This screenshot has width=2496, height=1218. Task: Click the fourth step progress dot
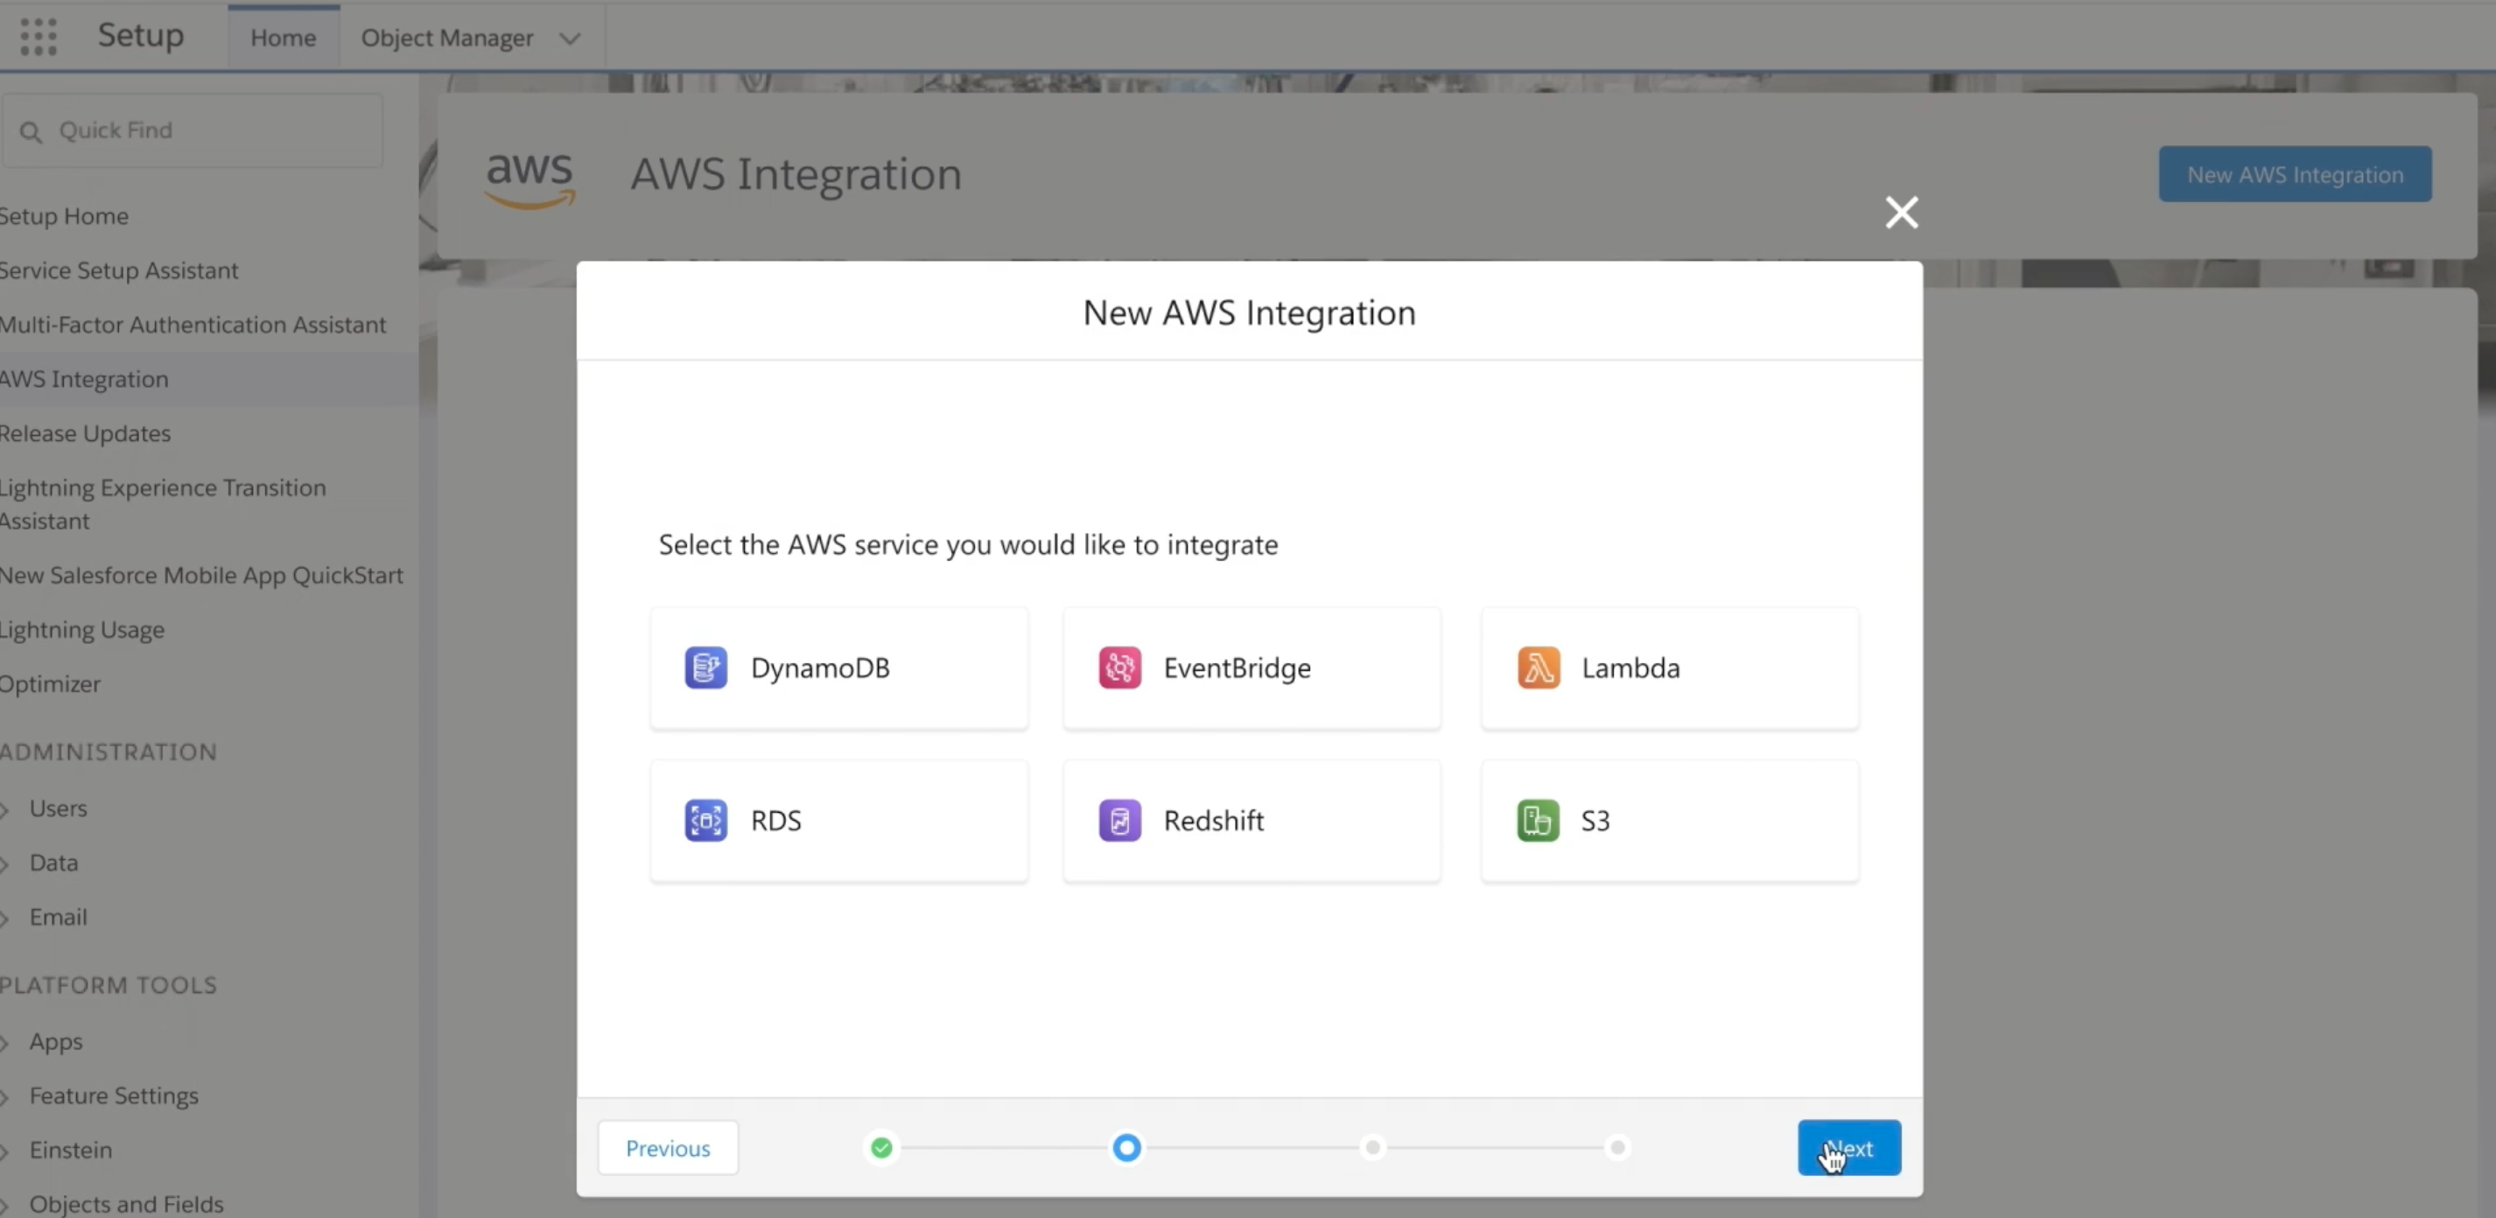pos(1619,1146)
